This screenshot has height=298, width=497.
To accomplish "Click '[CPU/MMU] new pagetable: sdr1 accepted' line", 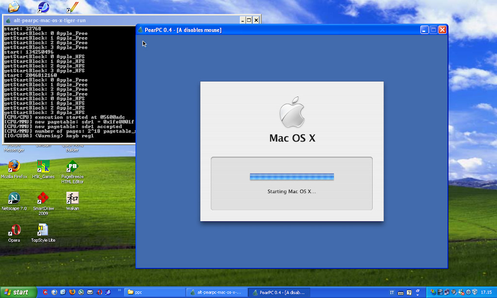I will (x=63, y=127).
